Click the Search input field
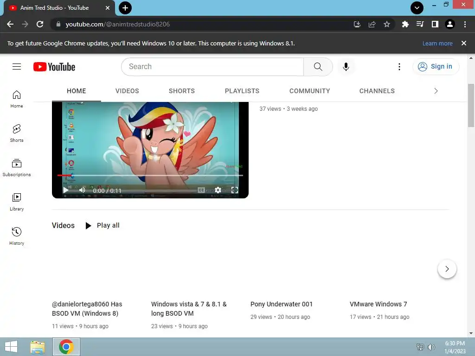475x356 pixels. 212,67
